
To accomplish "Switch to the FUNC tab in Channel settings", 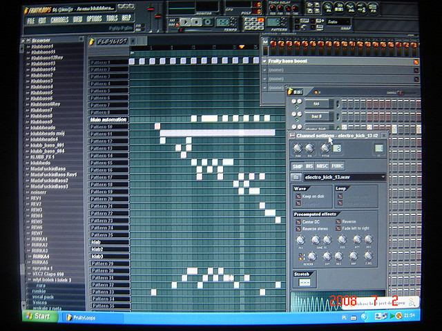I will coord(338,165).
